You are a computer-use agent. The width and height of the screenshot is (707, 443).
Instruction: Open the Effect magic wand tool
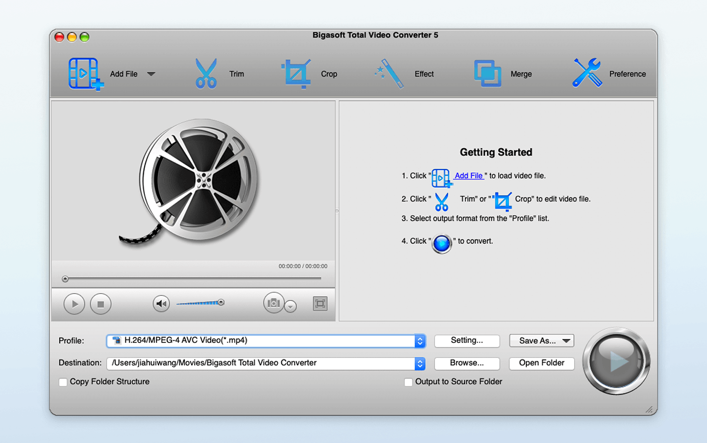point(389,74)
